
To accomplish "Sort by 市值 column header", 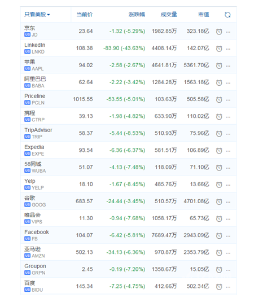I will tap(204, 15).
